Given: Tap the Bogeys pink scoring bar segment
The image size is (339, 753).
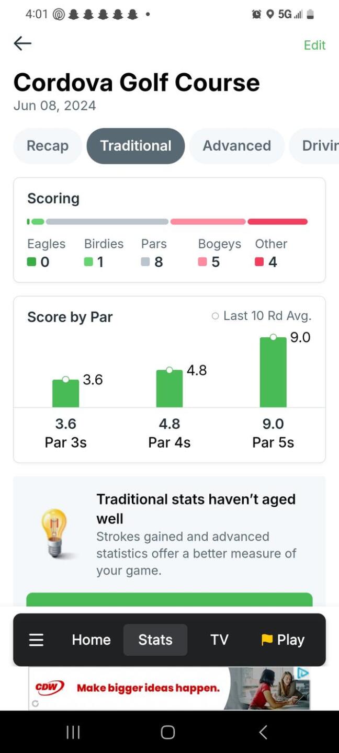Looking at the screenshot, I should (x=208, y=222).
